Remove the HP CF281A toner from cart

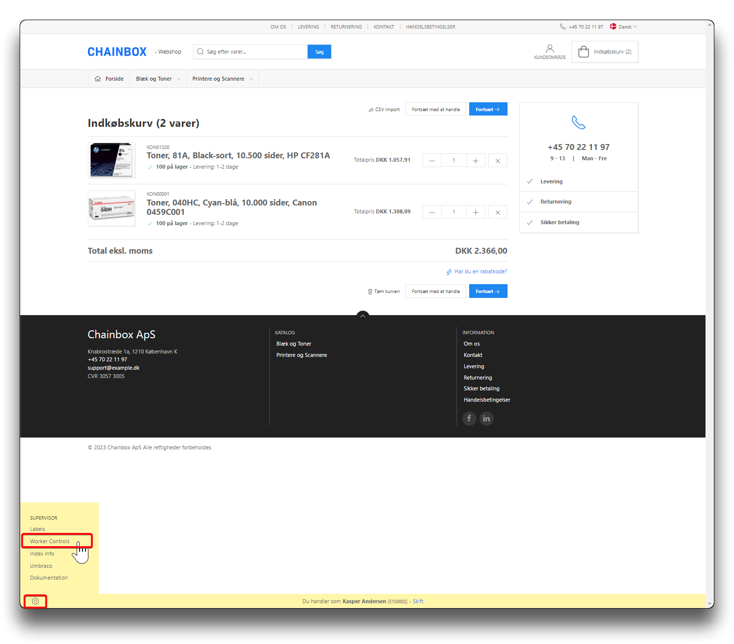pos(498,160)
